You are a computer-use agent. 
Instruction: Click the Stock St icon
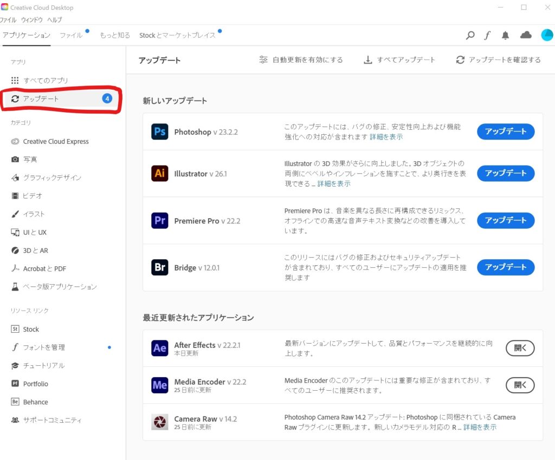[15, 329]
